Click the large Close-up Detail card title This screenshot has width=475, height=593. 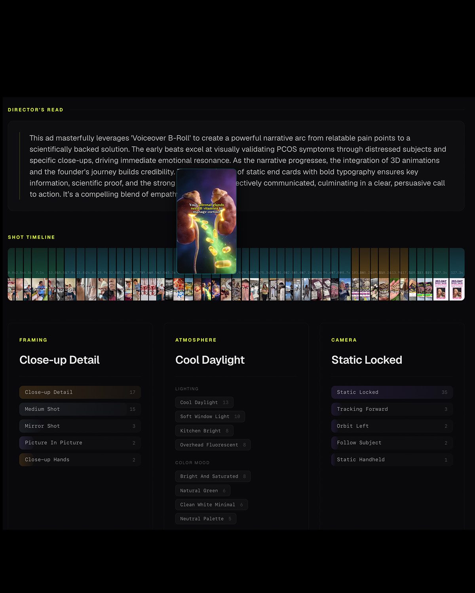tap(59, 360)
